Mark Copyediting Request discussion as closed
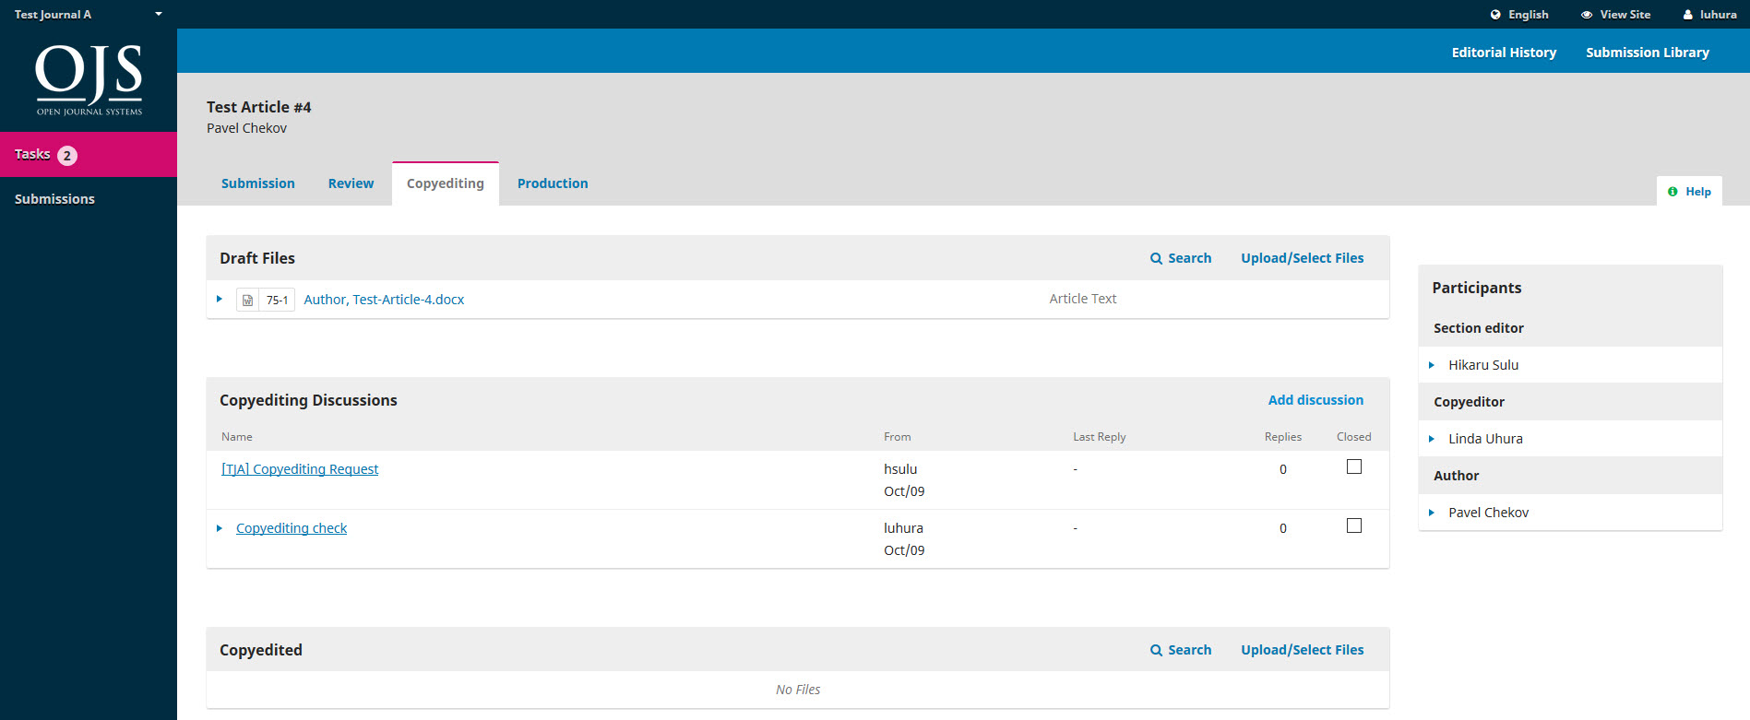This screenshot has height=720, width=1750. coord(1353,467)
